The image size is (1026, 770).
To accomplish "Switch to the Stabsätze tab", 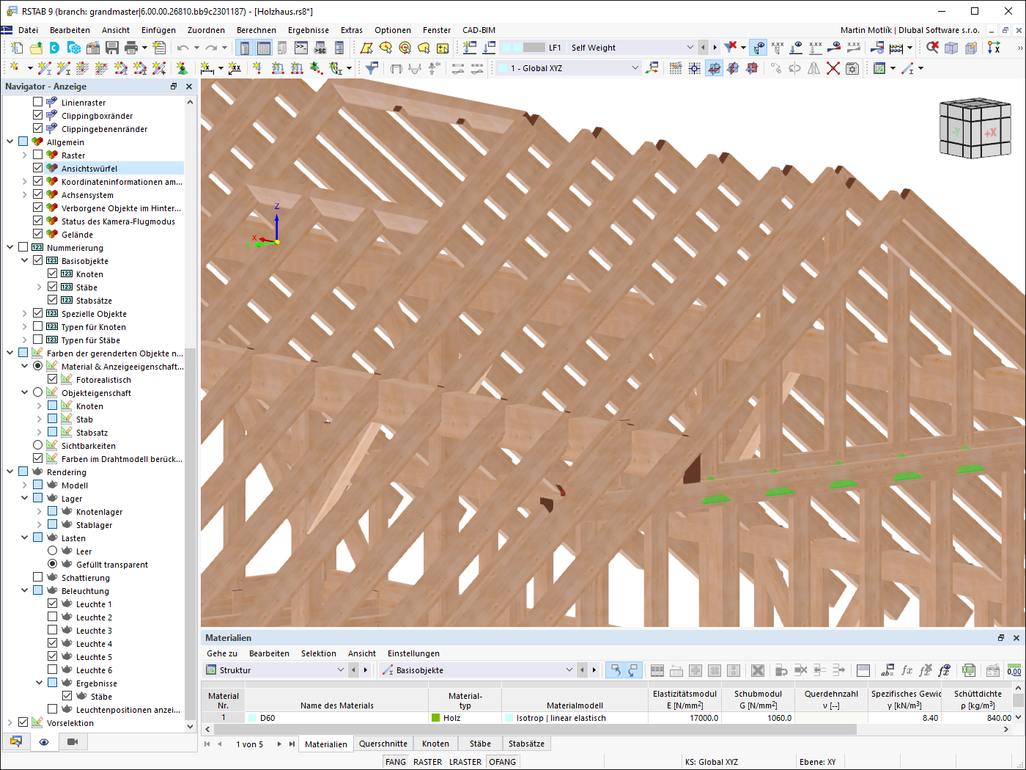I will pyautogui.click(x=527, y=744).
